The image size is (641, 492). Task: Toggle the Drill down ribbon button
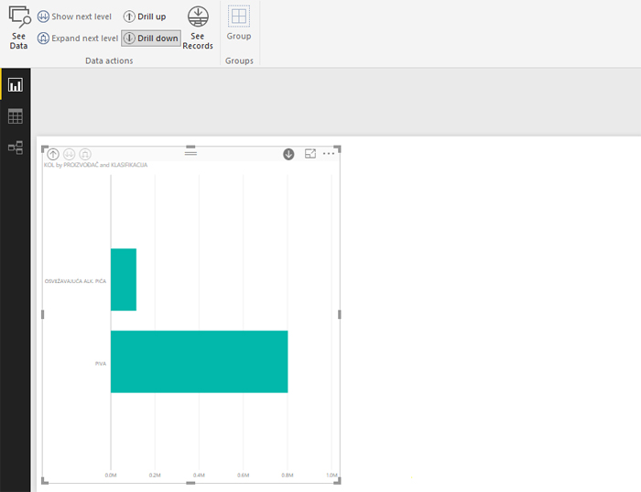[151, 38]
